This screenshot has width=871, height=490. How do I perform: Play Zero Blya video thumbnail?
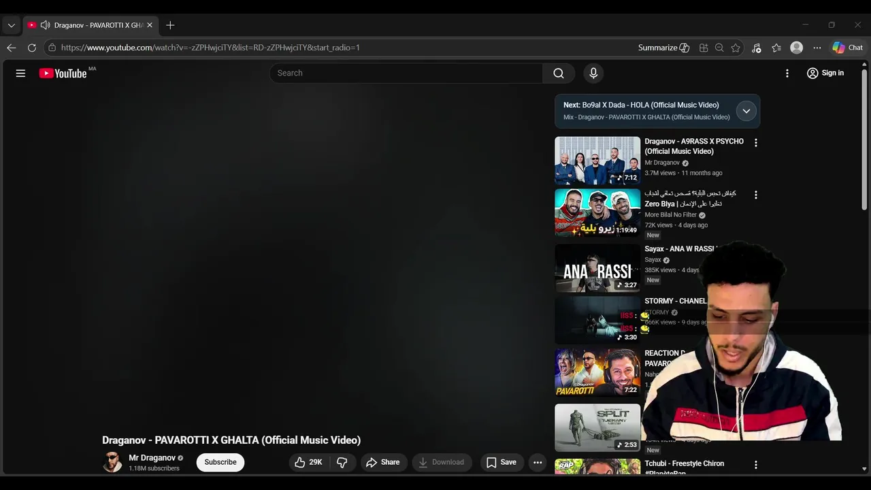click(x=597, y=213)
